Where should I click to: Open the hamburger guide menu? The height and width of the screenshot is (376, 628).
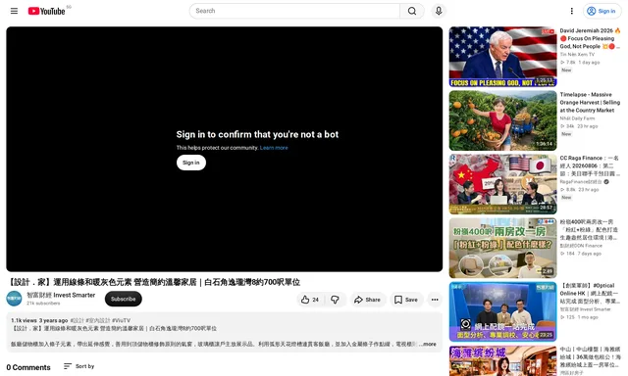(x=14, y=11)
